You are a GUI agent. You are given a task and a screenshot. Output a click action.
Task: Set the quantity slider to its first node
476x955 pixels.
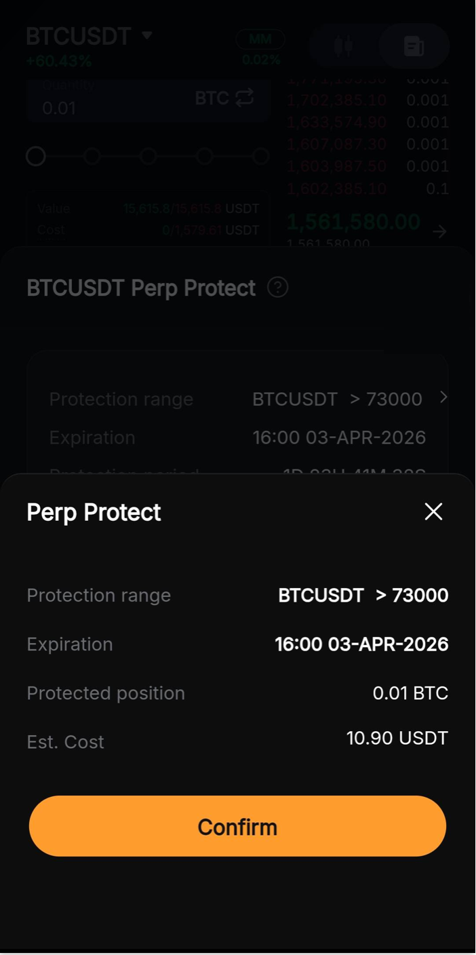pyautogui.click(x=36, y=157)
